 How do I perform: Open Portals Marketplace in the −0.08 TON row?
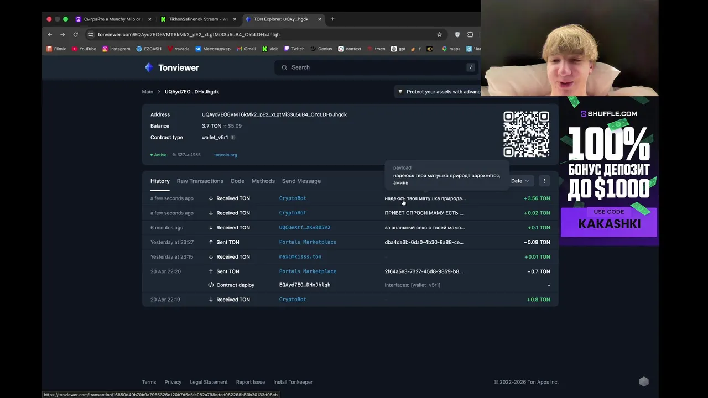click(308, 242)
